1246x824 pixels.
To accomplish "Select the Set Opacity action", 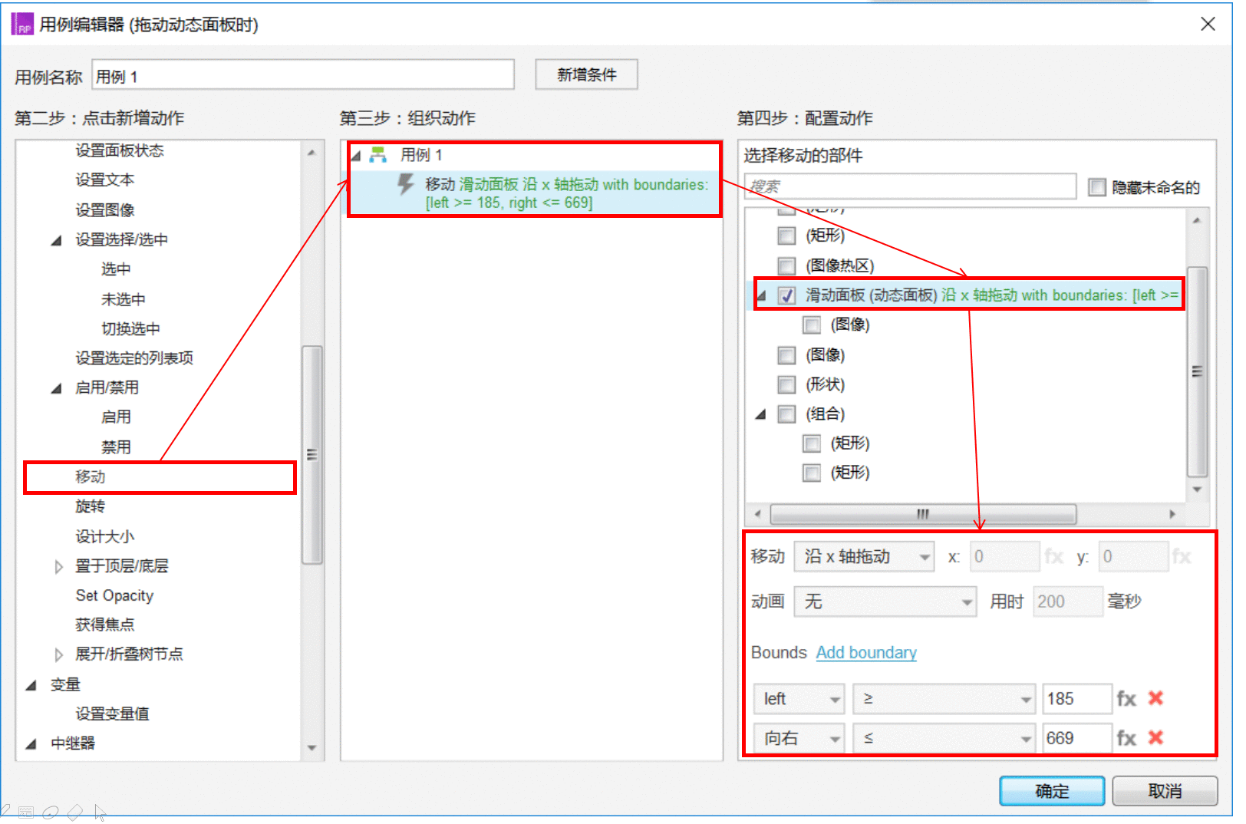I will click(x=114, y=596).
